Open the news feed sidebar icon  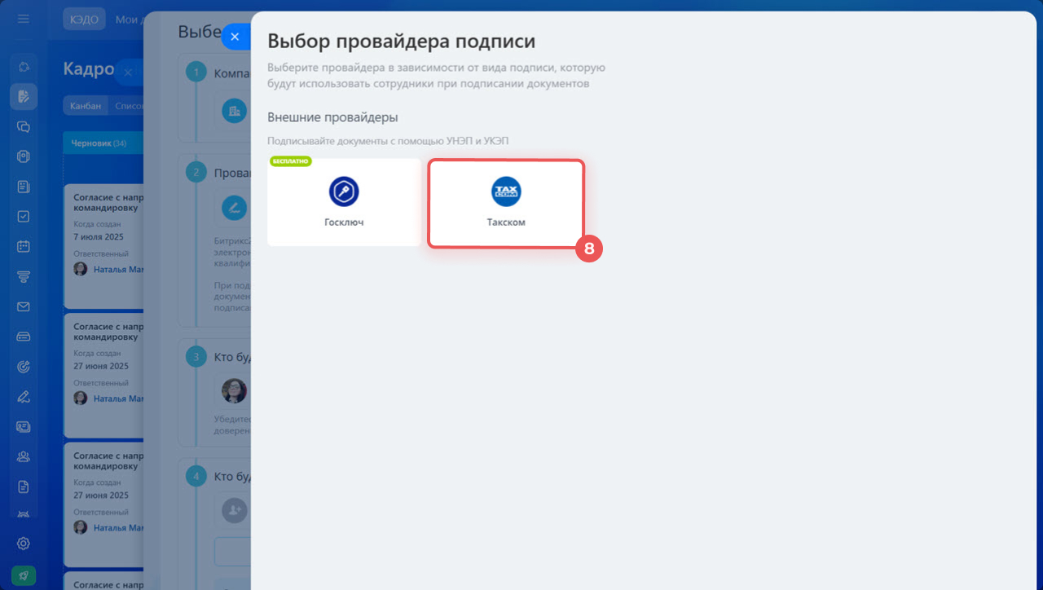(24, 187)
